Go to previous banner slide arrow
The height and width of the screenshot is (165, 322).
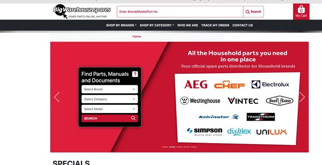pos(57,97)
